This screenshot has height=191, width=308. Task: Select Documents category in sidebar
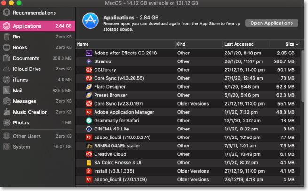[x=38, y=58]
